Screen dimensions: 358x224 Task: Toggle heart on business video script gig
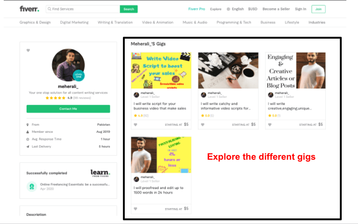coord(135,125)
